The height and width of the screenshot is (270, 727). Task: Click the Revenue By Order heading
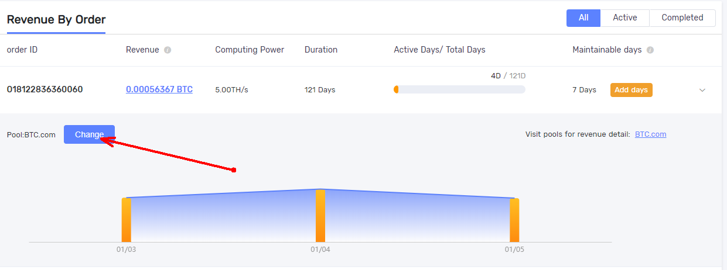[x=56, y=19]
